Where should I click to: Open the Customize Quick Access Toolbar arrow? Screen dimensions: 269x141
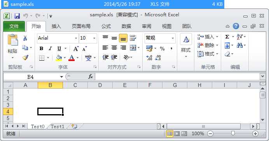click(51, 16)
